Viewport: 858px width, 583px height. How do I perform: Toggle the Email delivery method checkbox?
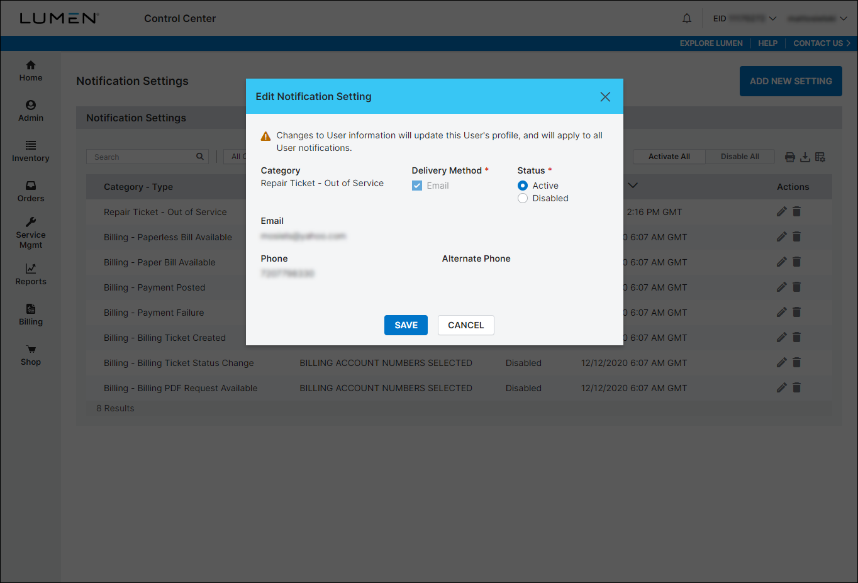417,186
